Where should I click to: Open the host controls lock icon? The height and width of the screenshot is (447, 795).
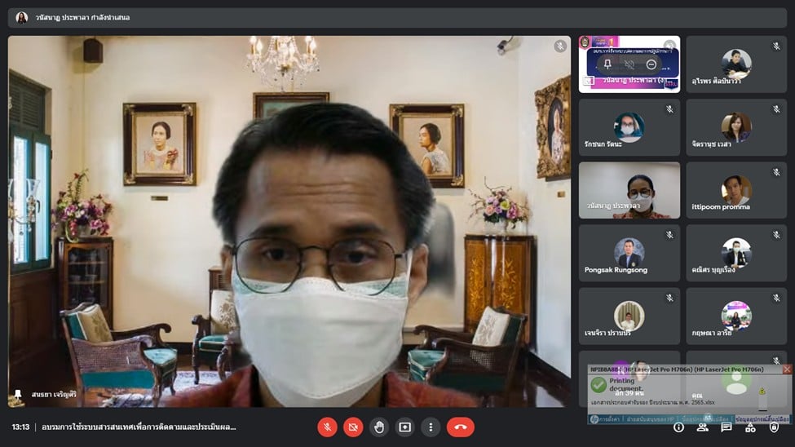[x=775, y=427]
